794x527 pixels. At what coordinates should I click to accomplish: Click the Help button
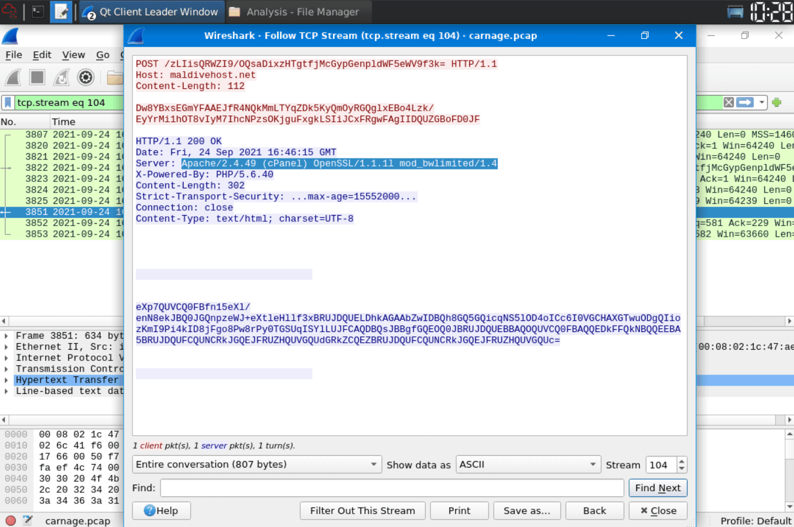161,511
